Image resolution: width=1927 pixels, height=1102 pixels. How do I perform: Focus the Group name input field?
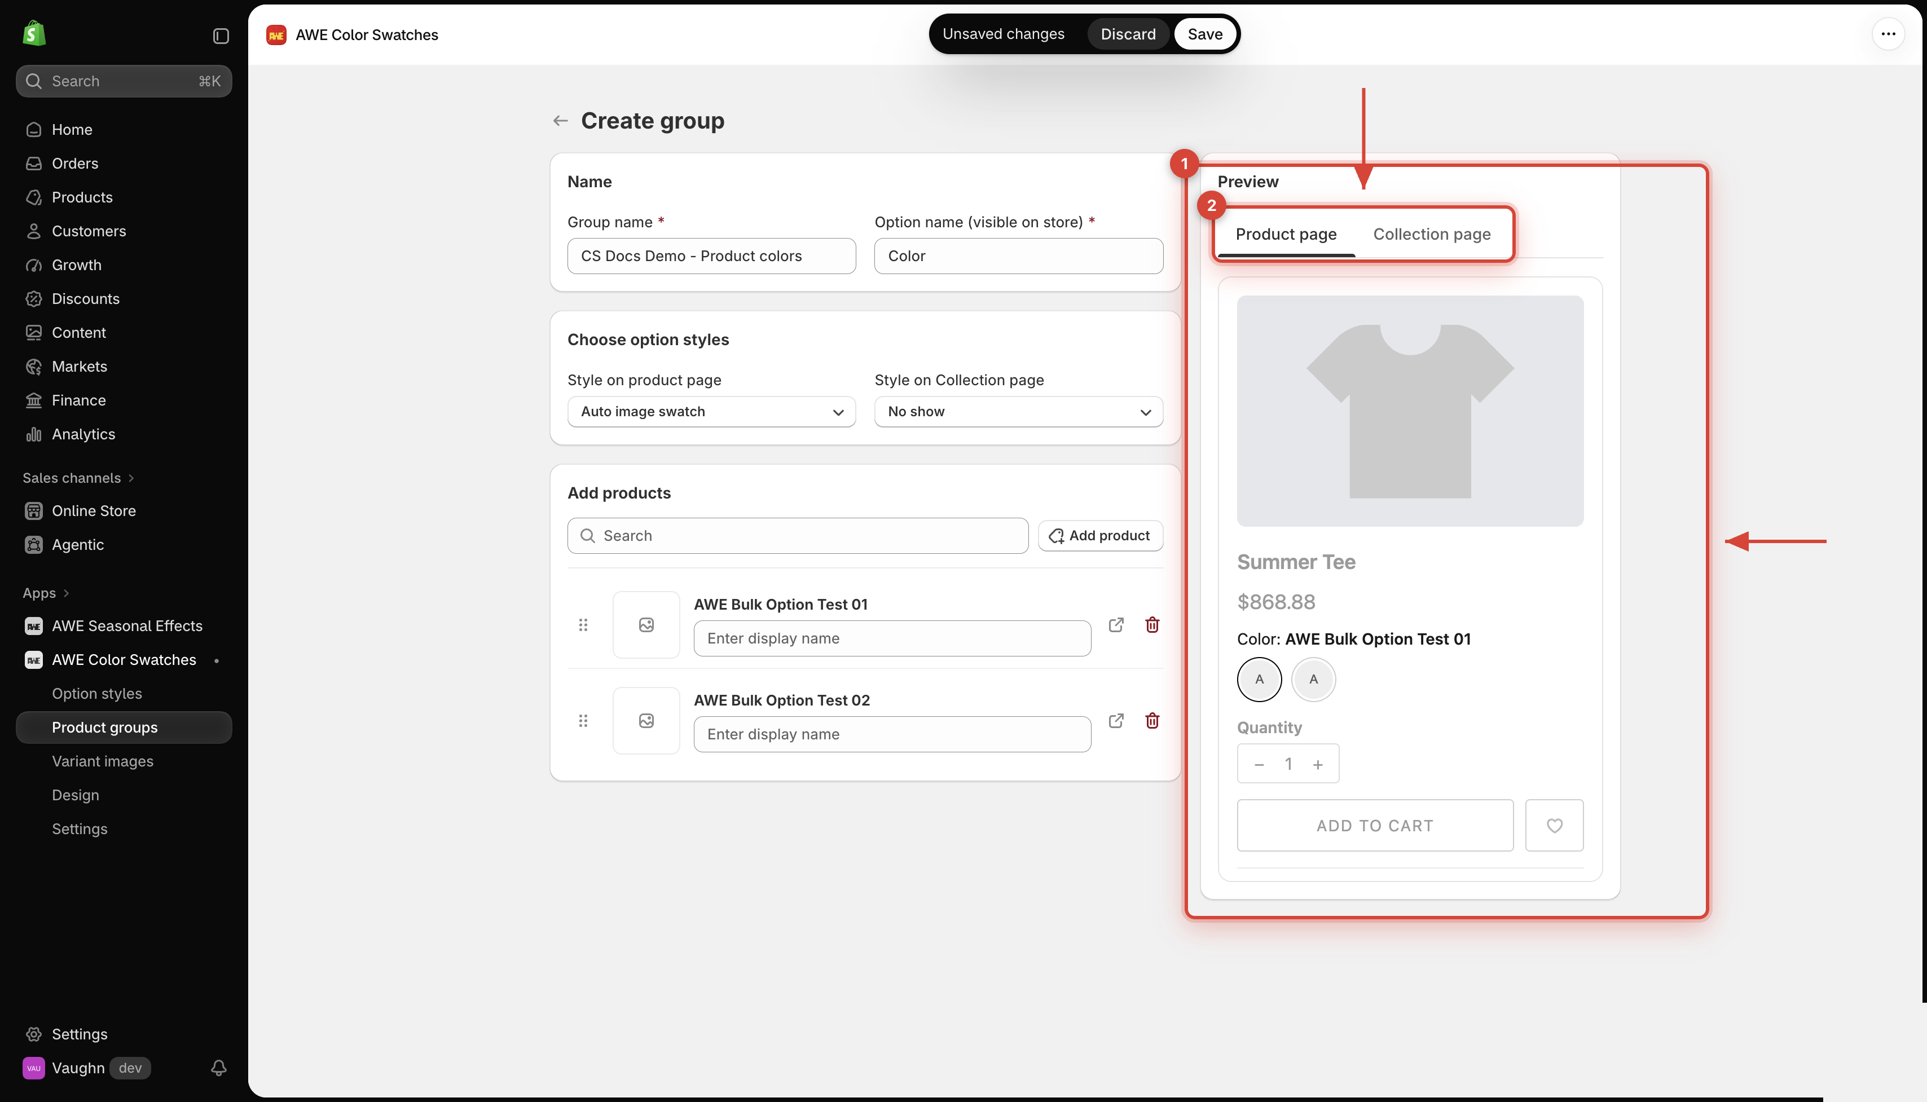pyautogui.click(x=711, y=256)
